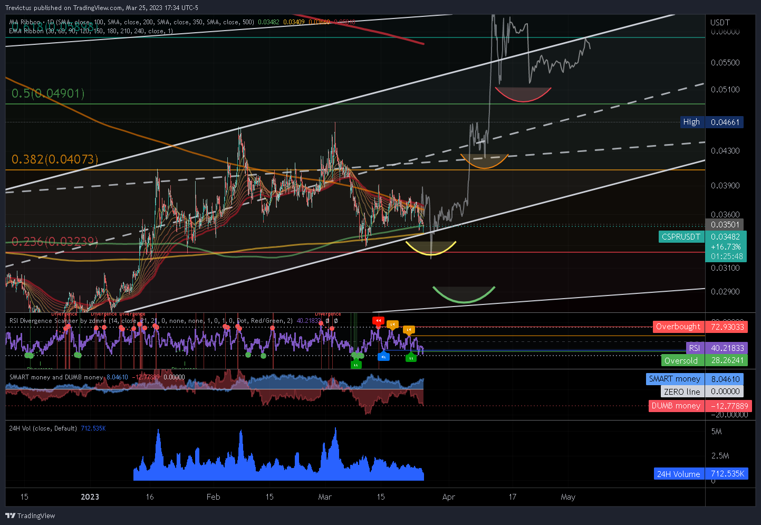Image resolution: width=761 pixels, height=525 pixels.
Task: Click the 0.04661 high price value
Action: pos(725,122)
